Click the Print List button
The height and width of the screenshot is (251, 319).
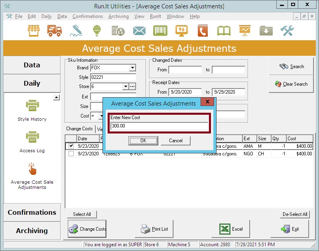pyautogui.click(x=154, y=229)
